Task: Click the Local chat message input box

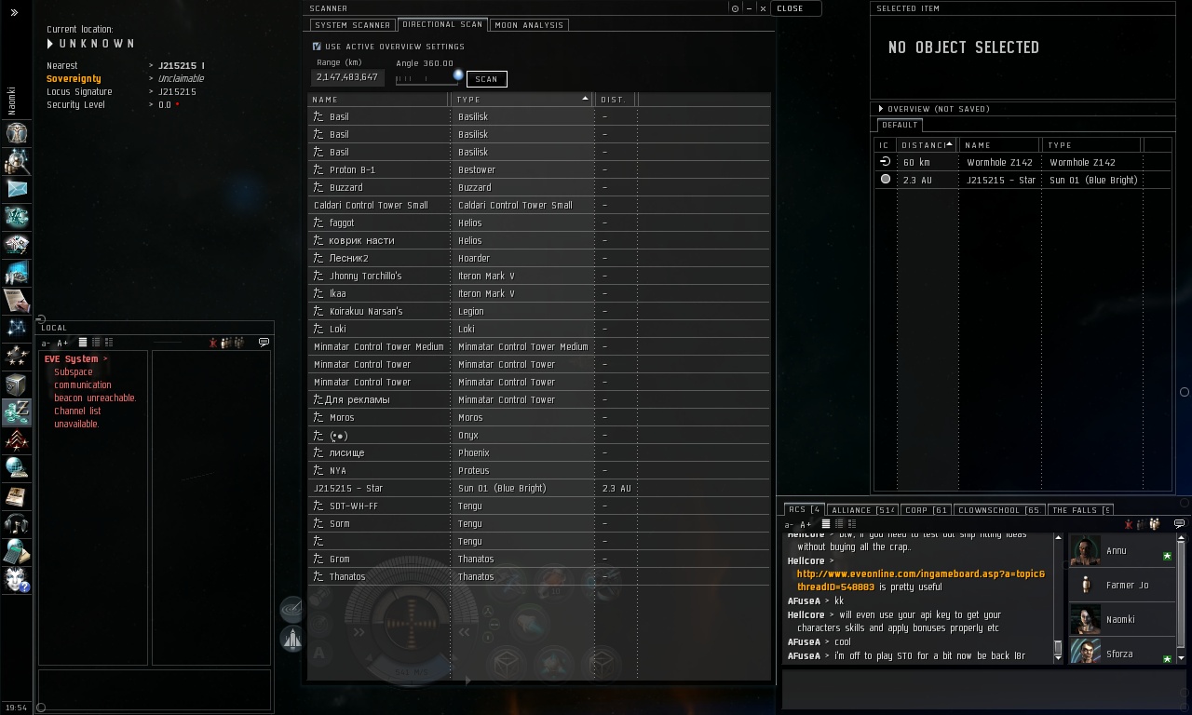Action: 156,690
